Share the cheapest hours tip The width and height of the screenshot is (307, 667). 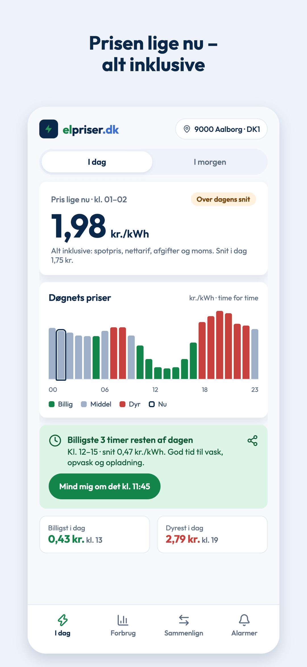[x=252, y=440]
